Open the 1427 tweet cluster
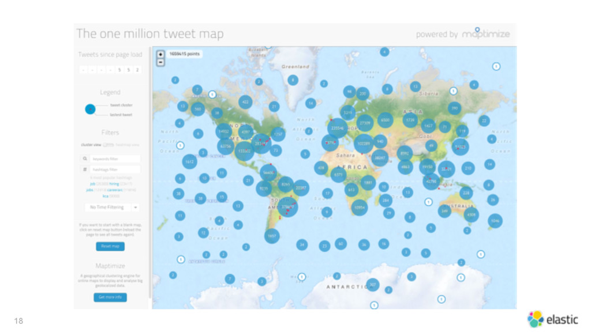Image resolution: width=591 pixels, height=332 pixels. point(428,126)
